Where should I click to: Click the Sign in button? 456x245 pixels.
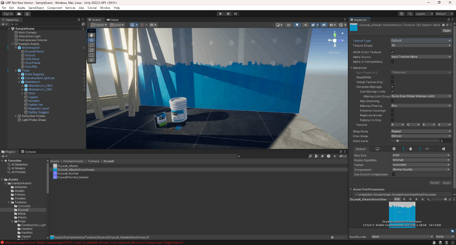click(8, 14)
